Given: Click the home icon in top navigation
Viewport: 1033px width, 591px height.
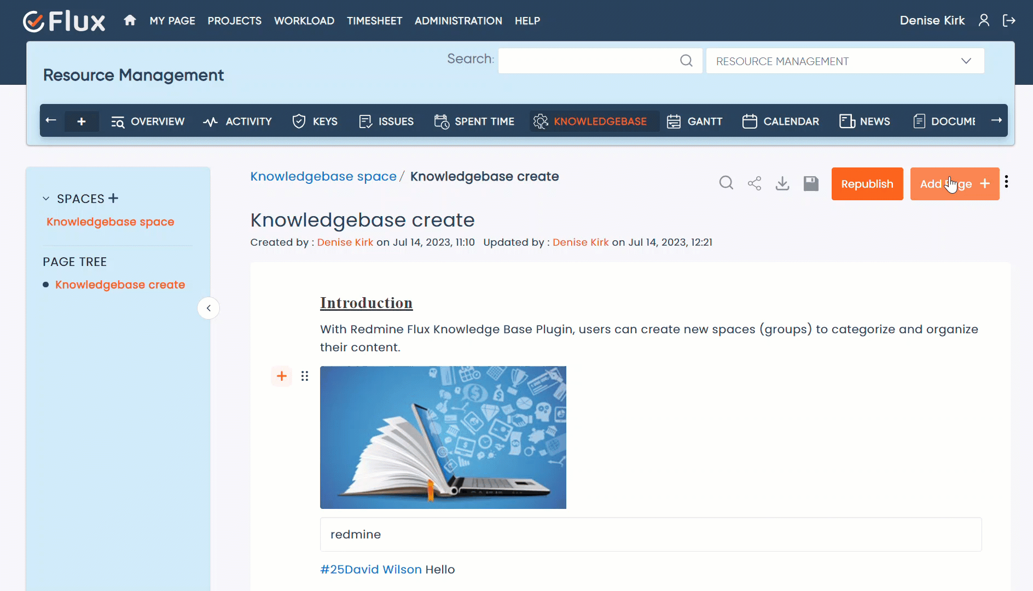Looking at the screenshot, I should pos(130,21).
